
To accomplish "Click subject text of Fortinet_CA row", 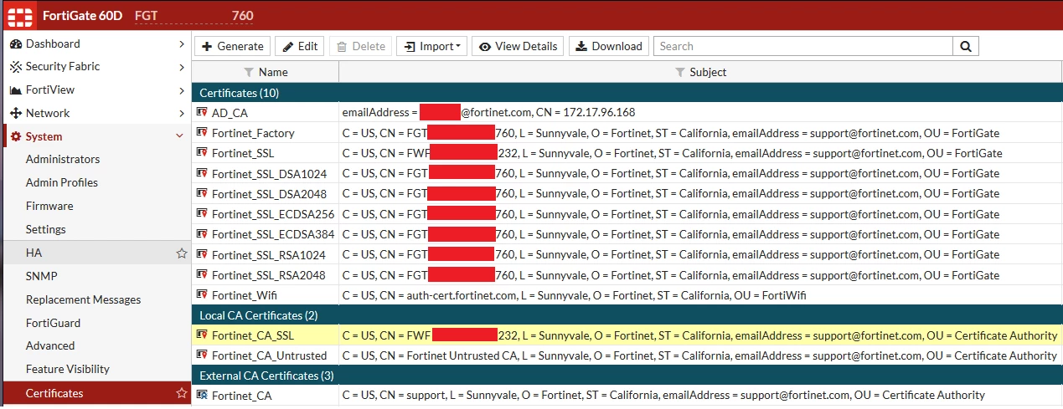I will tap(663, 395).
